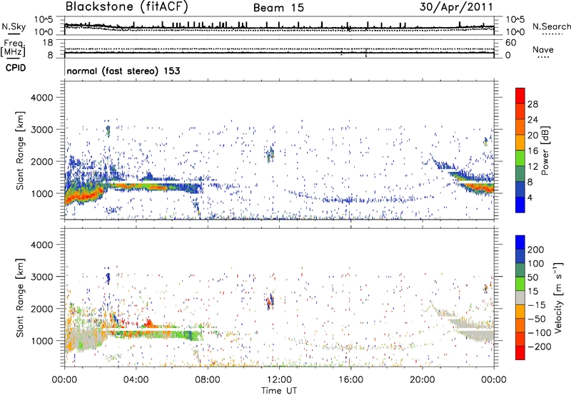Image resolution: width=571 pixels, height=395 pixels.
Task: Click the '60' tick on Nave axis
Action: [510, 43]
